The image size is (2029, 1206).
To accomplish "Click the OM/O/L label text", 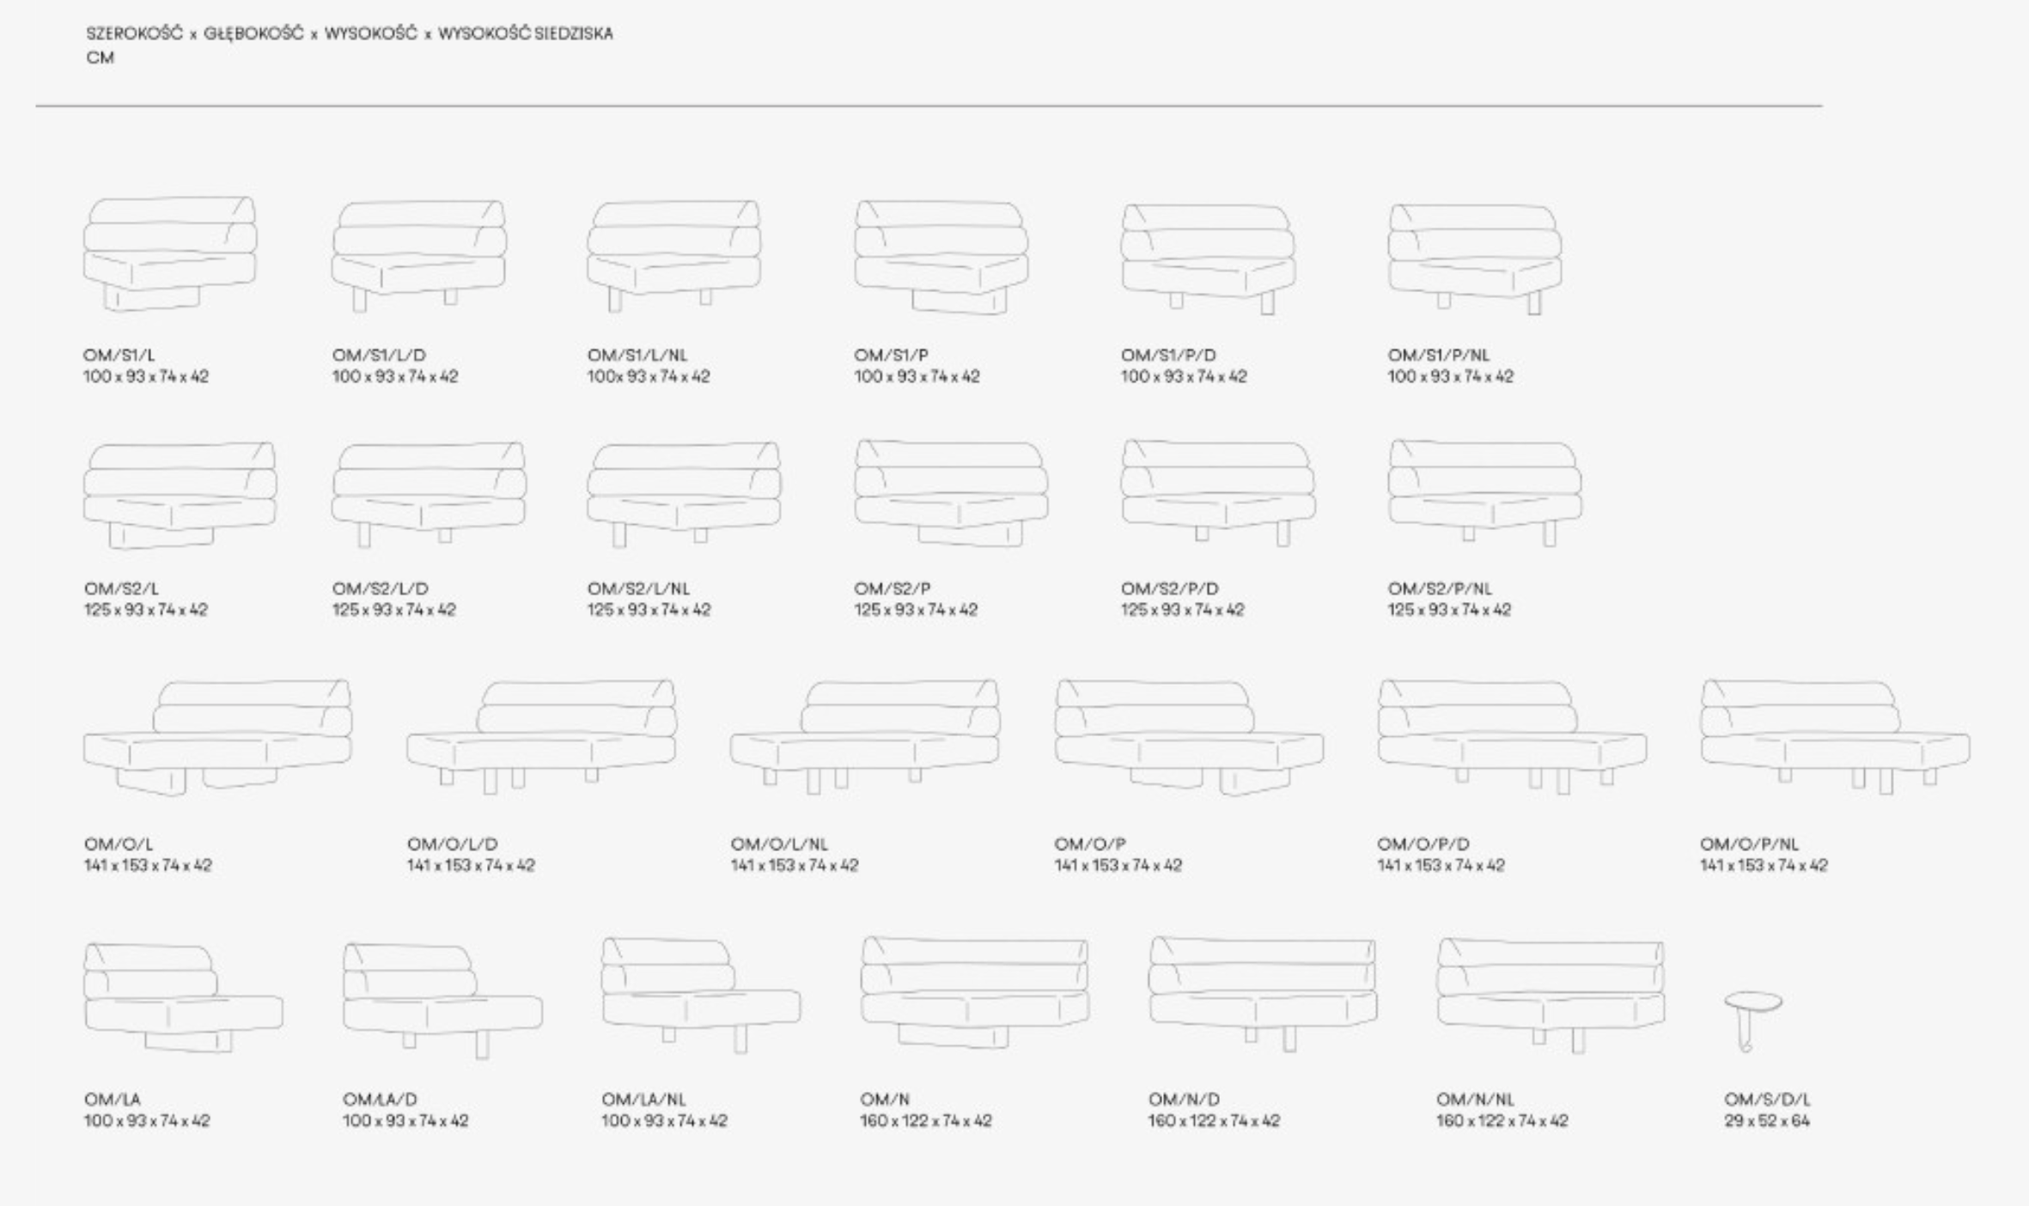I will [x=119, y=844].
